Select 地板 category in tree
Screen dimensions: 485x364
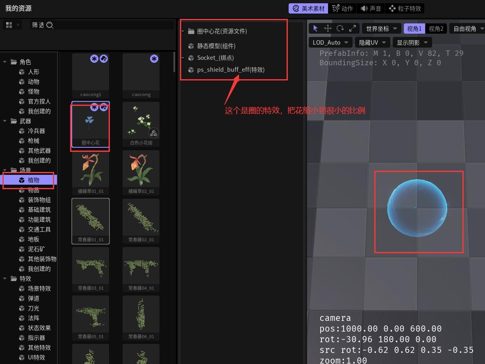click(x=33, y=239)
